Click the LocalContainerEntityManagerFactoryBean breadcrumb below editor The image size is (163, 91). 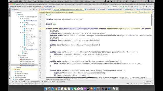[58, 79]
